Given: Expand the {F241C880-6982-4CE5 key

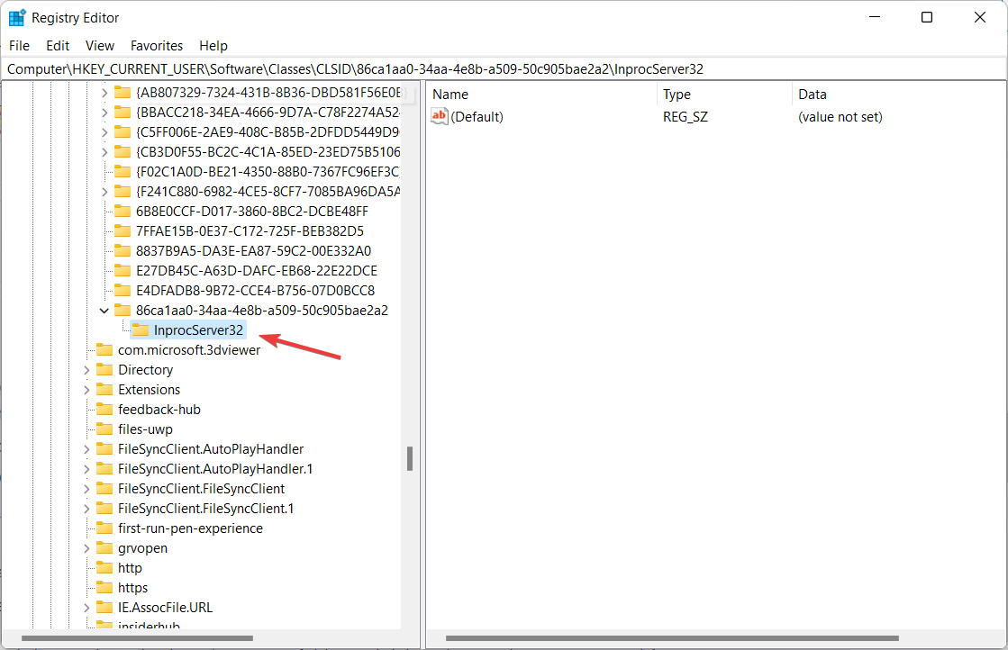Looking at the screenshot, I should tap(104, 192).
